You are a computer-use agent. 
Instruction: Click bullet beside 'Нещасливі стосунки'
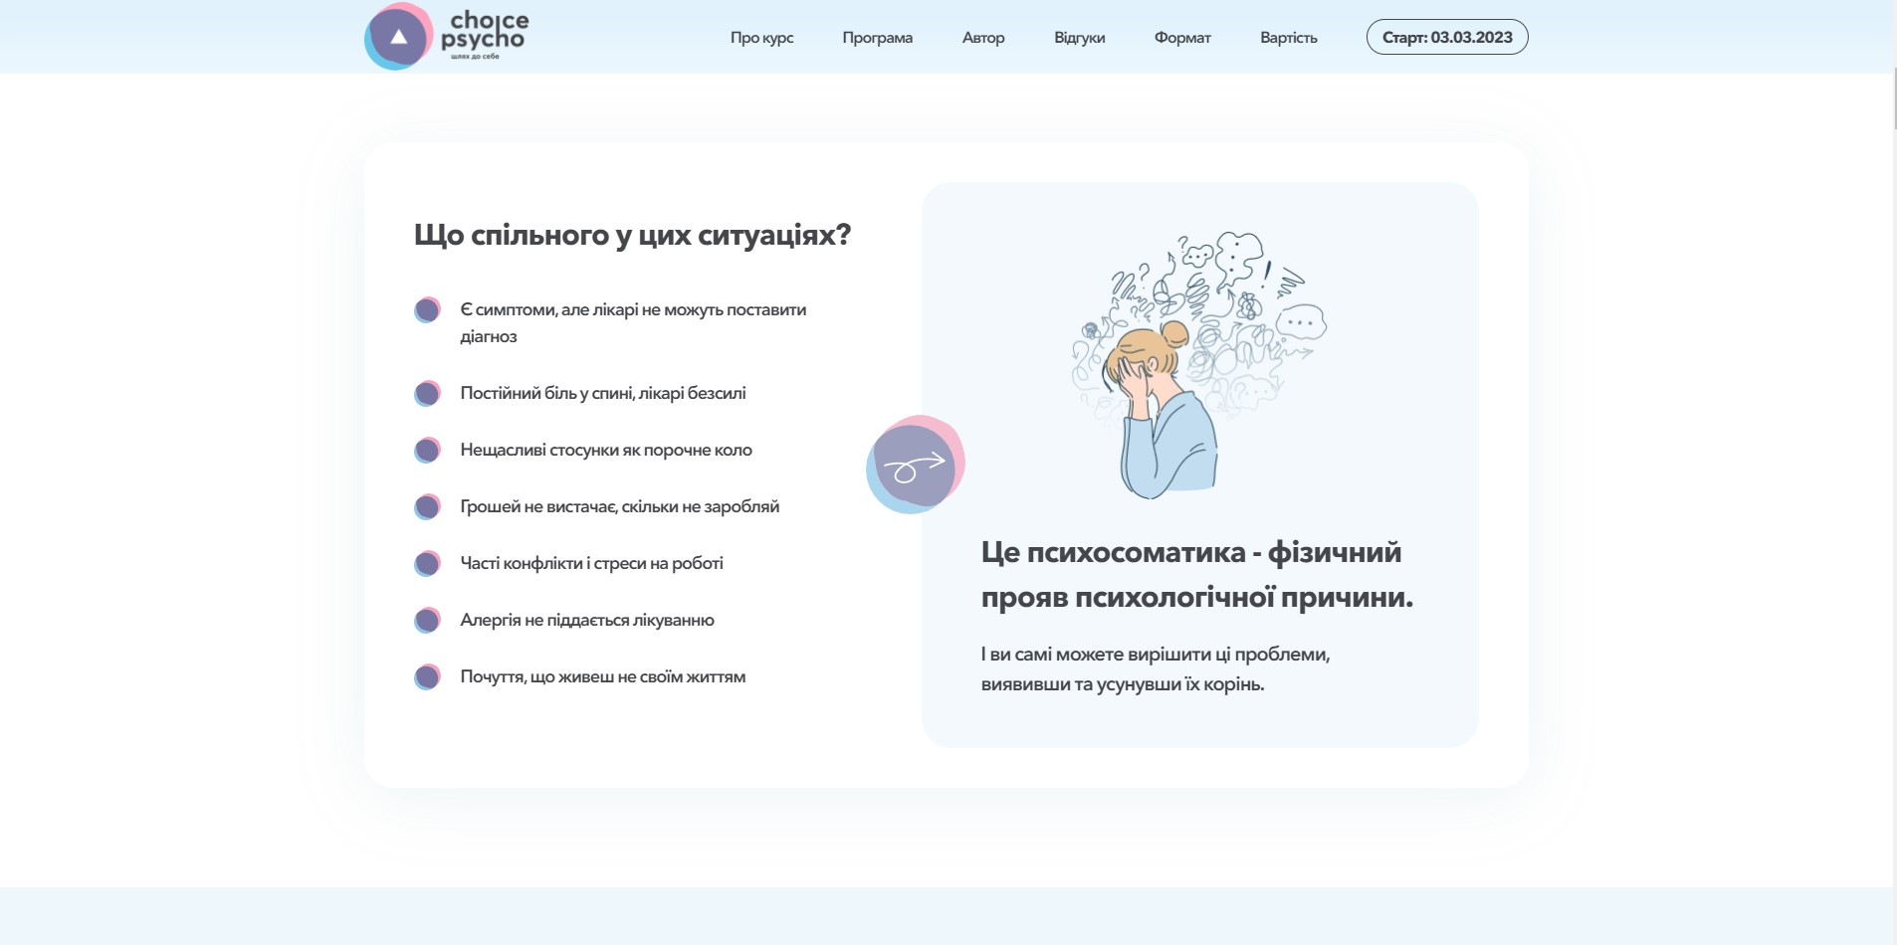tap(427, 450)
